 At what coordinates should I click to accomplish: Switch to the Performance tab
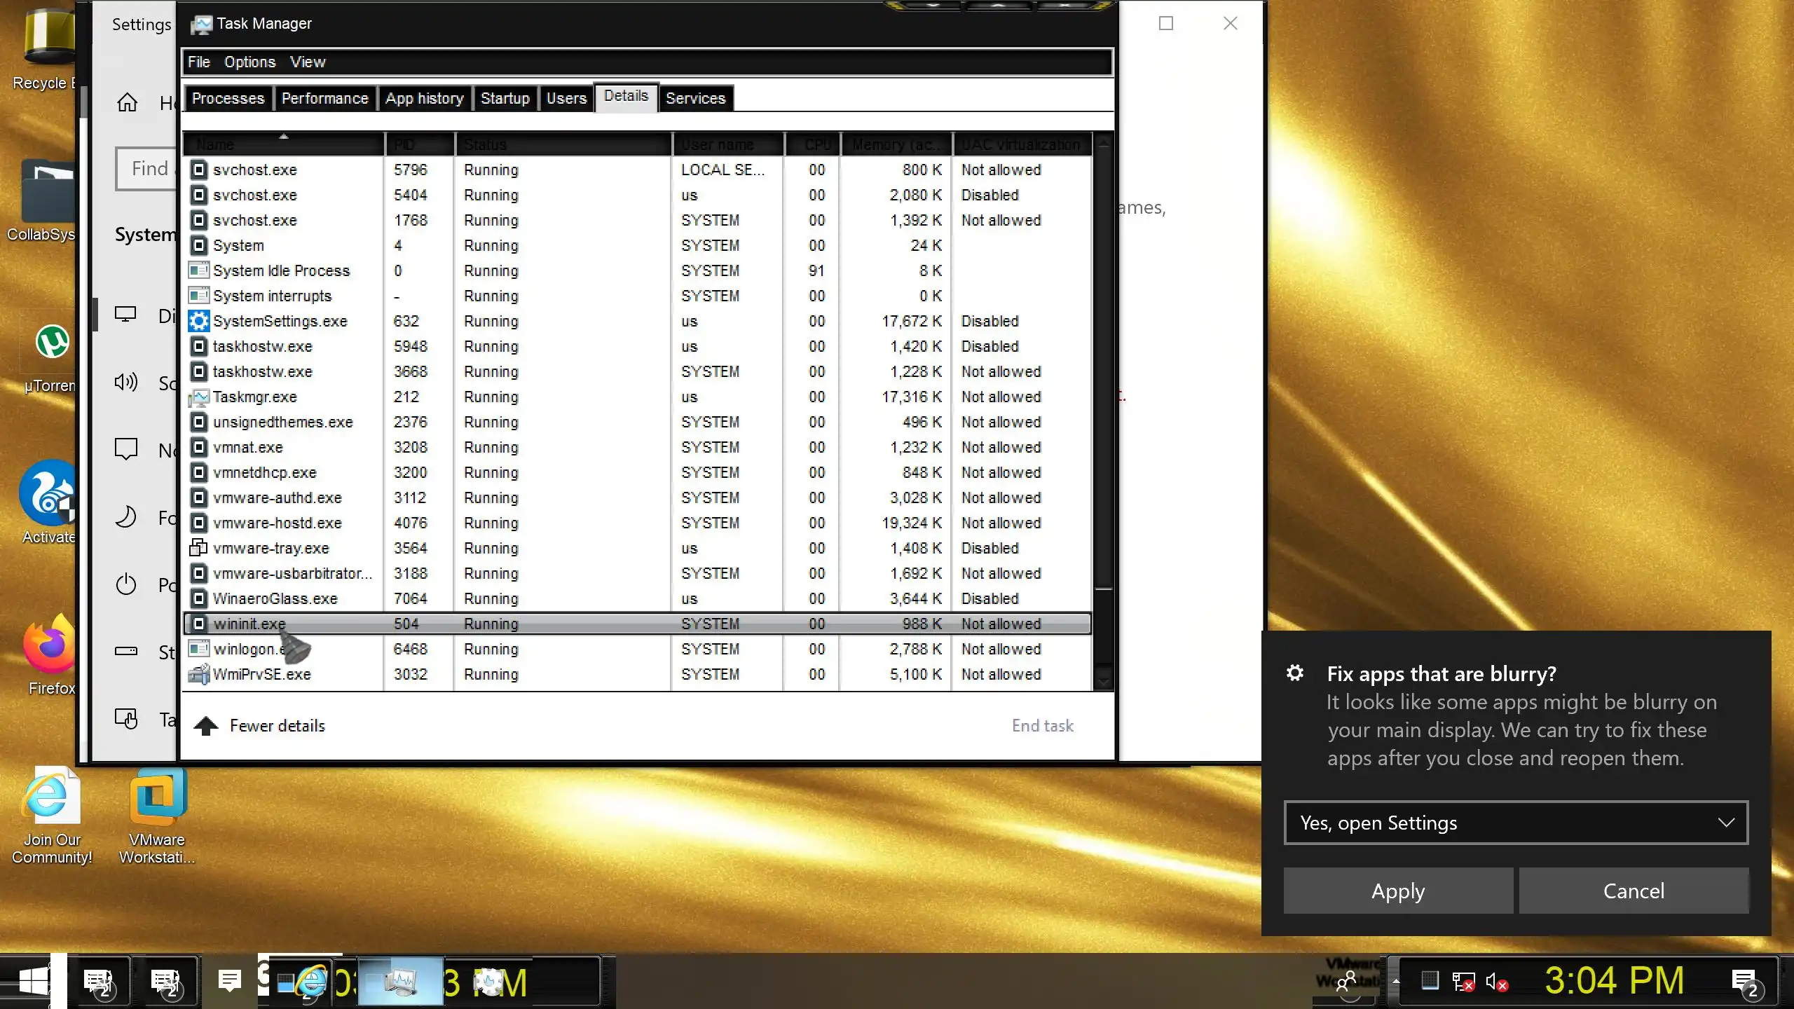(x=324, y=98)
